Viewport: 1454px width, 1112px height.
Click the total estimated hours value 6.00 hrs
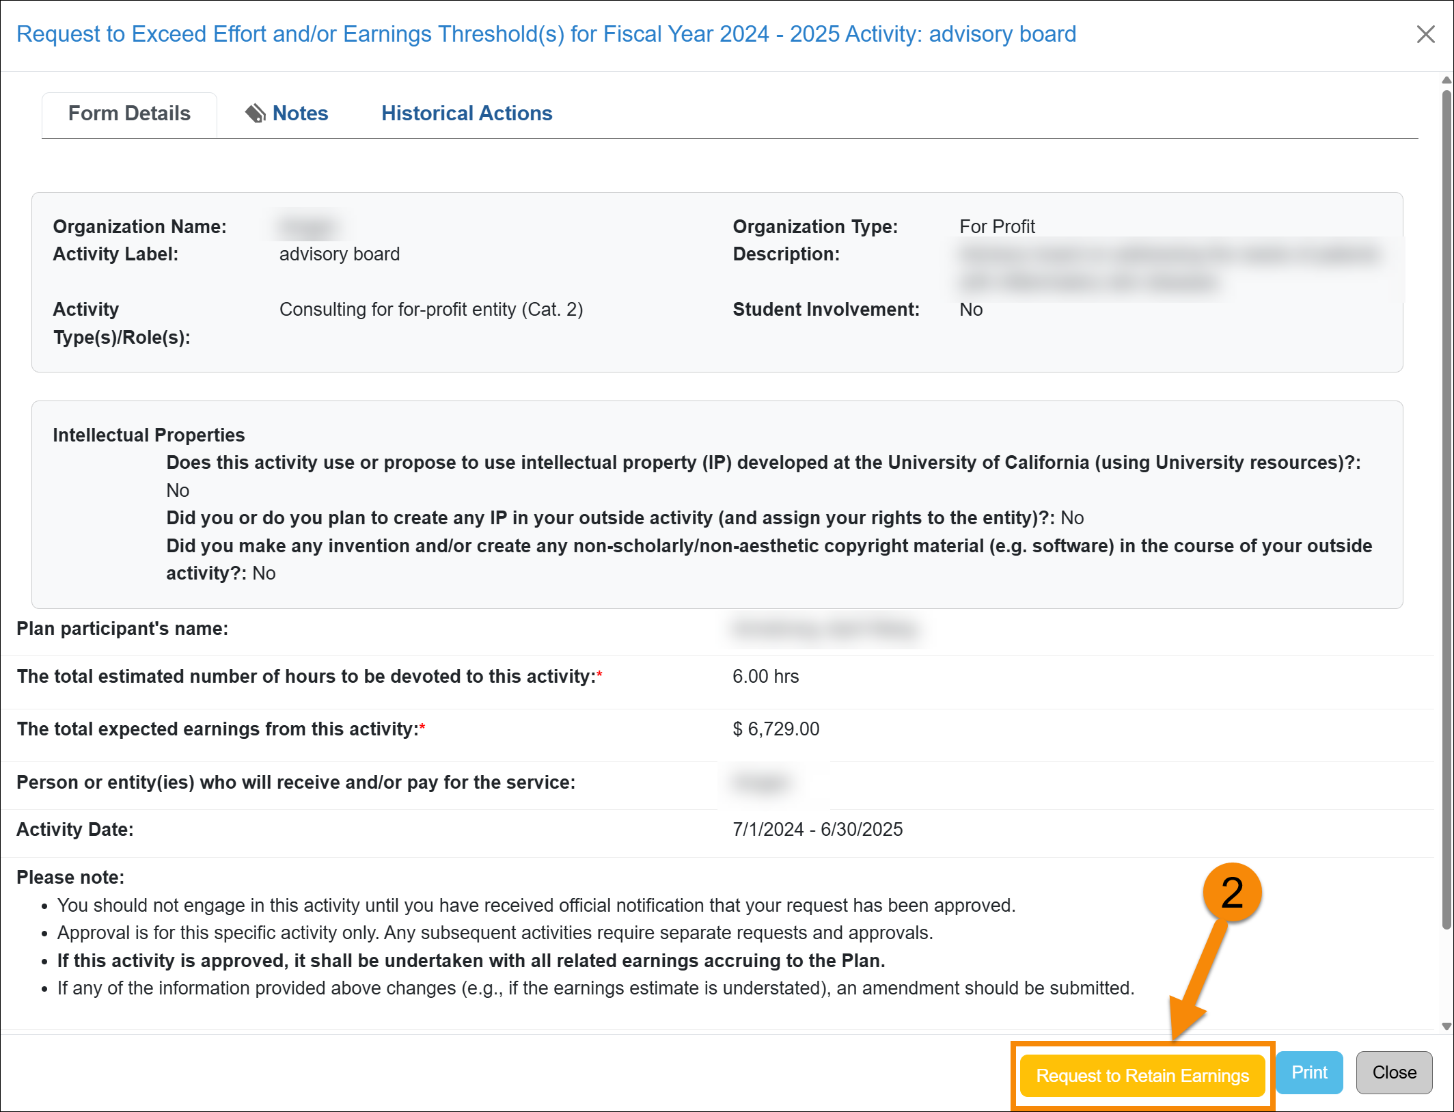point(765,677)
